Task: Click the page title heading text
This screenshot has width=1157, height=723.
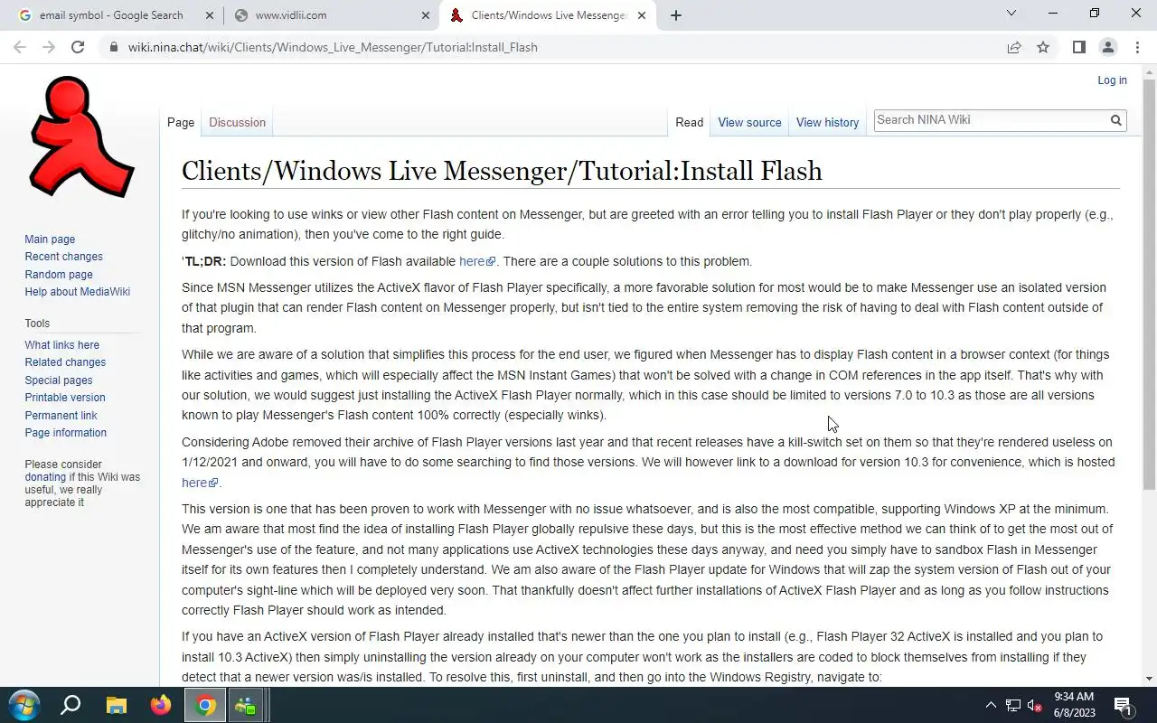Action: coord(502,171)
